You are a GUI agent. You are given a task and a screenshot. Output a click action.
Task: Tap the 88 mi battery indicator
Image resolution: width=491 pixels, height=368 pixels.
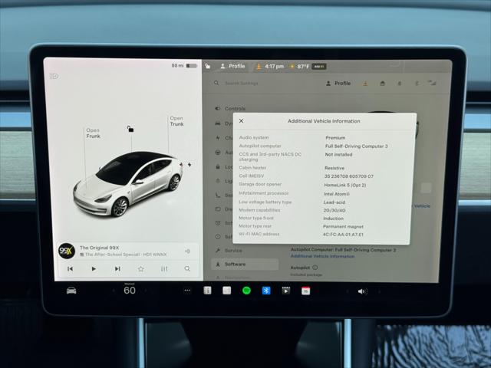click(184, 66)
